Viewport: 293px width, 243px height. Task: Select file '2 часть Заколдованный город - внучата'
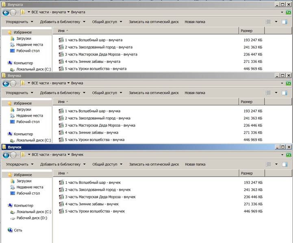click(95, 47)
